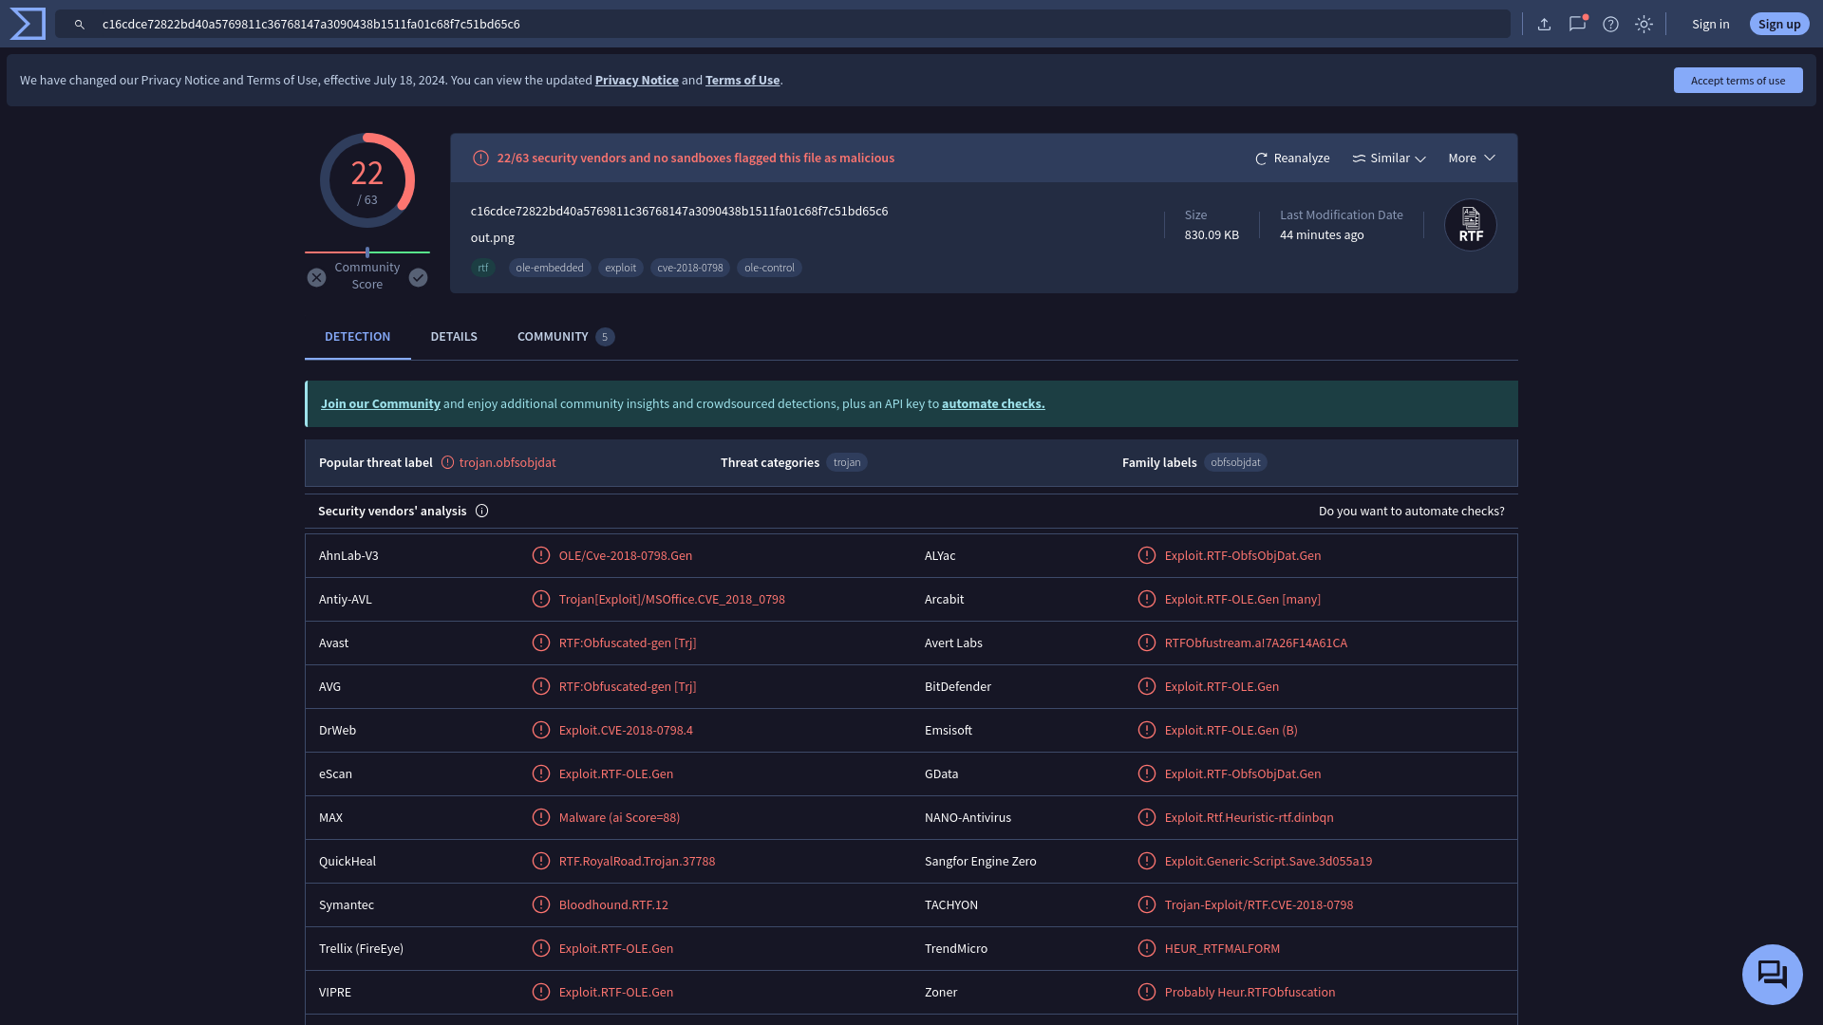
Task: Click the info icon beside Security vendors' analysis
Action: coord(481,511)
